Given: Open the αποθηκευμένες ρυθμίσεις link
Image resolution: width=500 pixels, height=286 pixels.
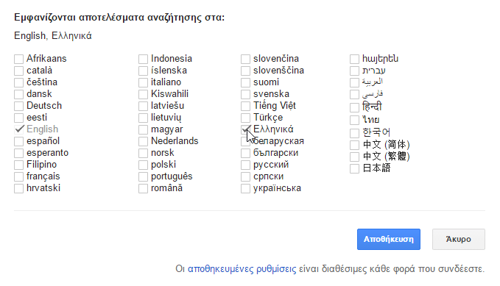Looking at the screenshot, I should [242, 269].
